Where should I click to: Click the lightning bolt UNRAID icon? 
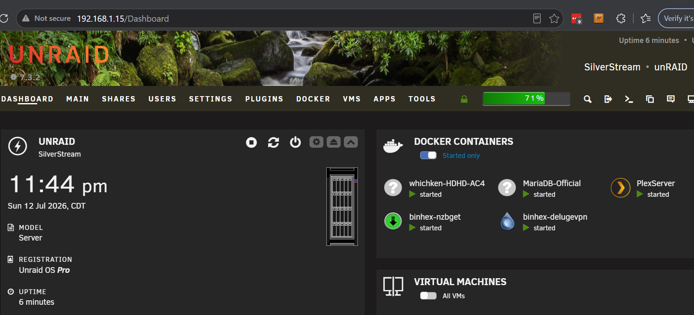coord(18,146)
